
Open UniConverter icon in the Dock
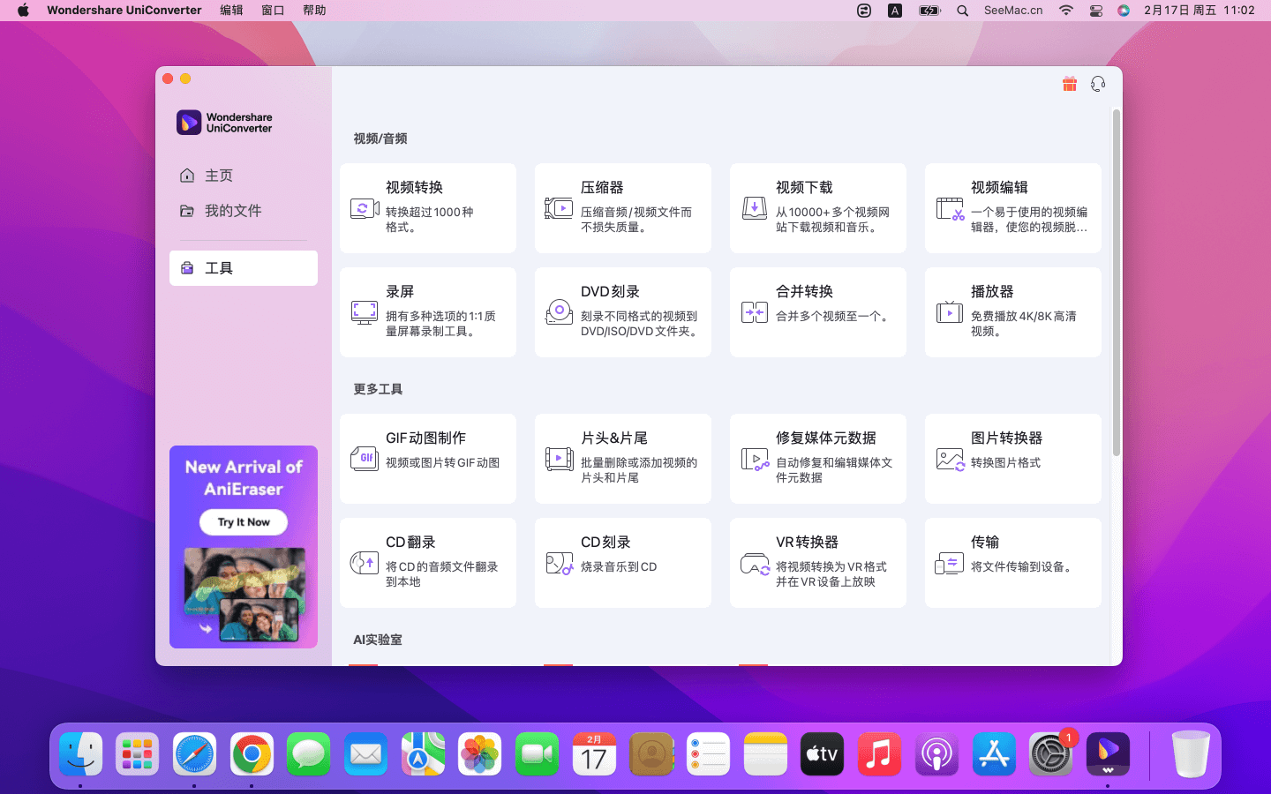click(1108, 754)
